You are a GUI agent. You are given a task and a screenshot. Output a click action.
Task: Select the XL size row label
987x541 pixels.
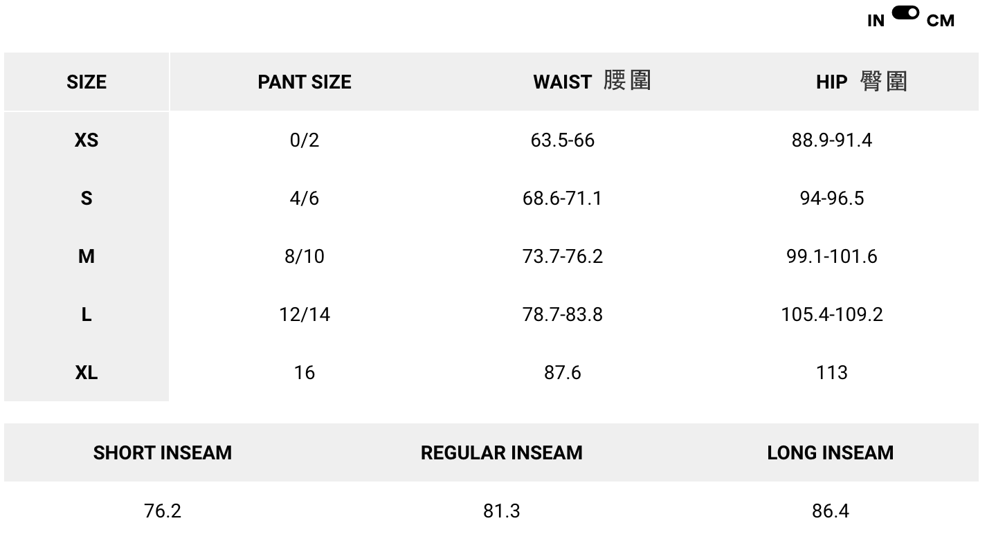tap(87, 373)
